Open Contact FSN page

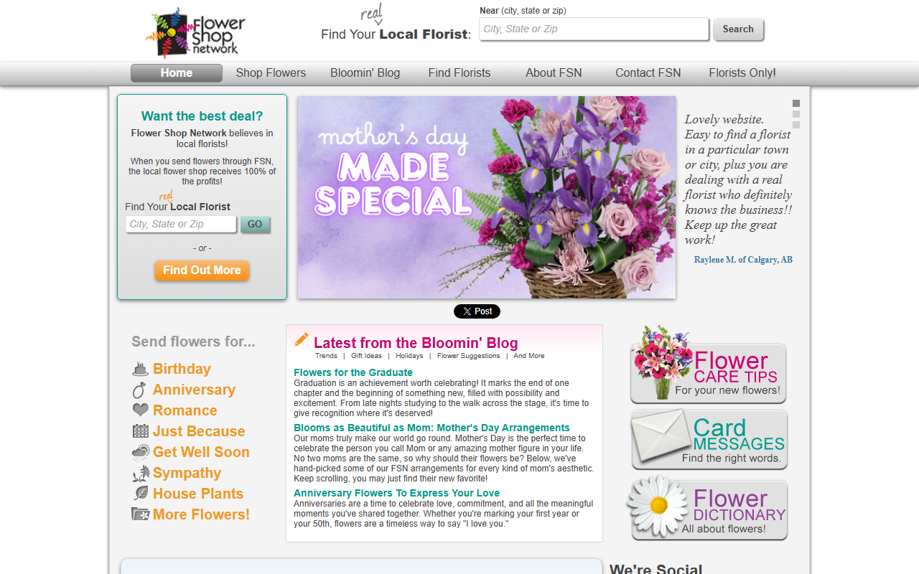(648, 73)
